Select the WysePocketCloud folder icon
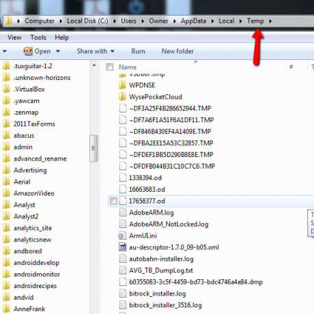Image resolution: width=314 pixels, height=314 pixels. pyautogui.click(x=122, y=97)
